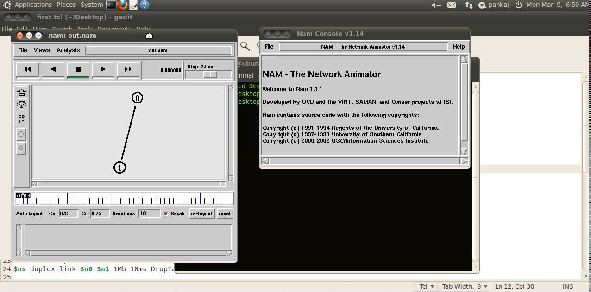
Task: Click the Iterations field showing 10
Action: [x=149, y=213]
